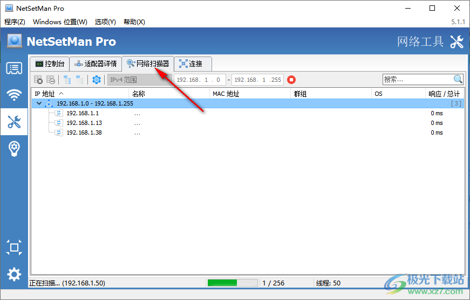Click the remove all results toolbar icon
Image resolution: width=470 pixels, height=300 pixels.
tap(38, 80)
